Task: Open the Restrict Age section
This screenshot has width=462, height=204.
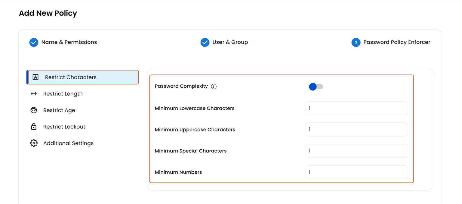Action: click(59, 110)
